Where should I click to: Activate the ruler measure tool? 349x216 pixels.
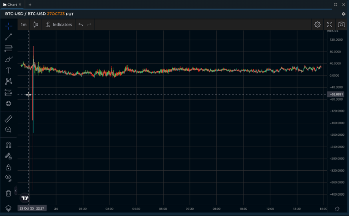[8, 119]
